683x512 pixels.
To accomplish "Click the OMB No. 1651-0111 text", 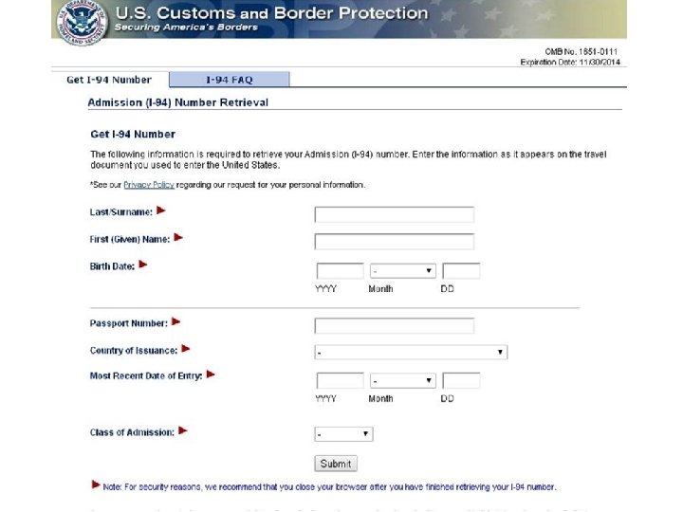I will tap(581, 51).
